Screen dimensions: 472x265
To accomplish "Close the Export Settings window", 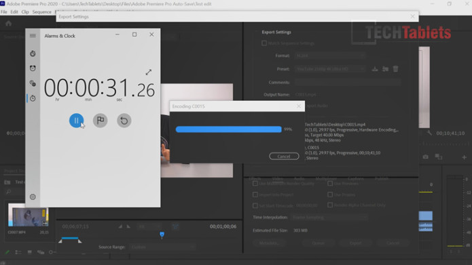I will click(412, 16).
